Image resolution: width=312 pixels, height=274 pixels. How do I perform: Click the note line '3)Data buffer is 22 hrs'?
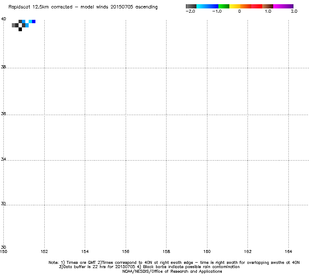tap(149, 267)
